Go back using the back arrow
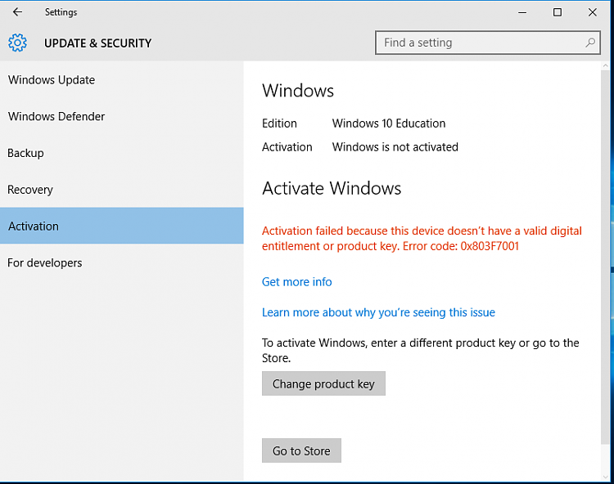The image size is (614, 484). (18, 12)
